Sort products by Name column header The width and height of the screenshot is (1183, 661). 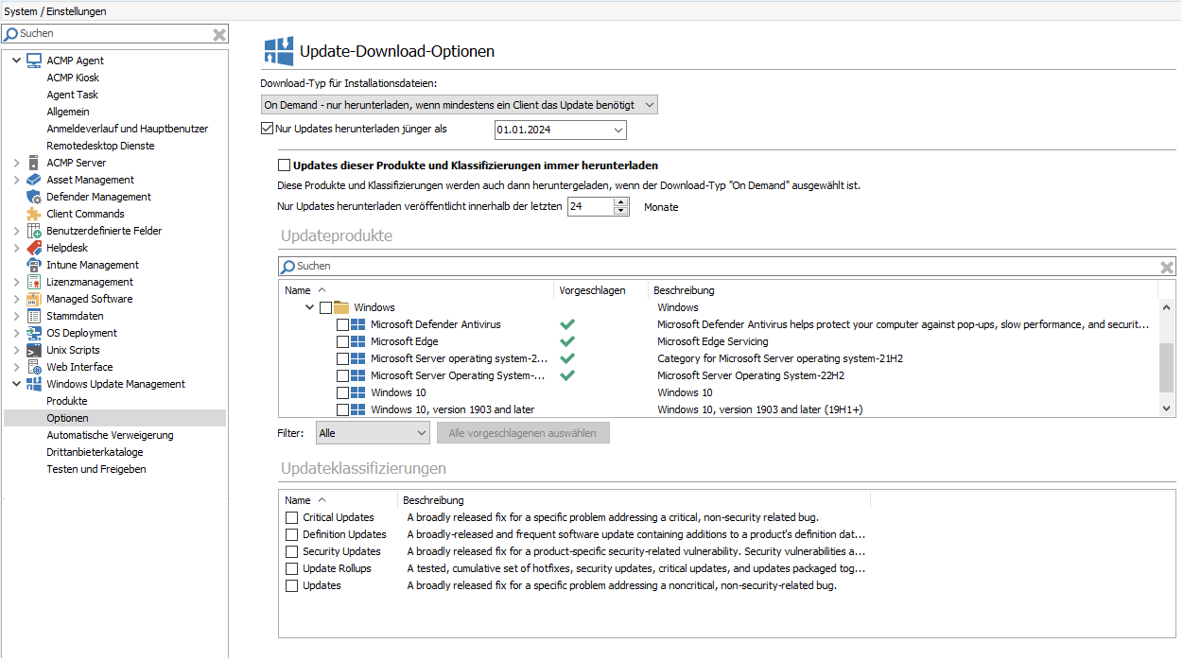tap(416, 290)
